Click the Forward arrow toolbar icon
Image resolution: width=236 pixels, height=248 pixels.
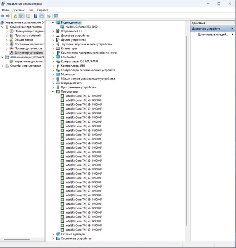tap(8, 16)
